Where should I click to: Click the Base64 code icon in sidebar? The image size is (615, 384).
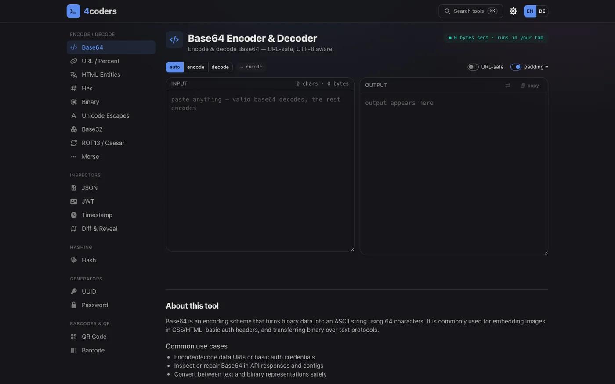[74, 47]
